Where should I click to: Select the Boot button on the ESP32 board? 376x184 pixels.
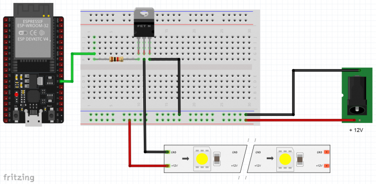pyautogui.click(x=51, y=115)
